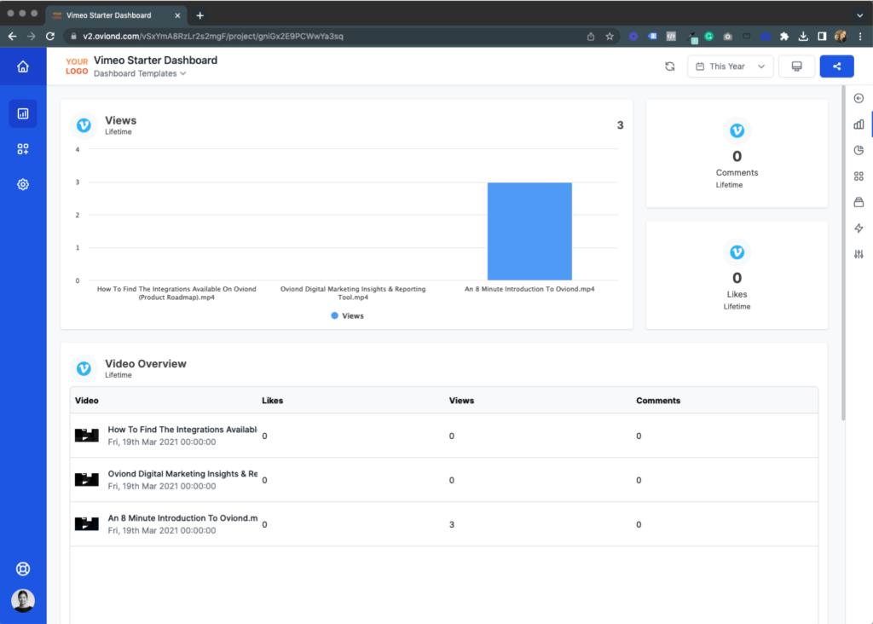Sort by the Video column header
The height and width of the screenshot is (624, 873).
87,400
